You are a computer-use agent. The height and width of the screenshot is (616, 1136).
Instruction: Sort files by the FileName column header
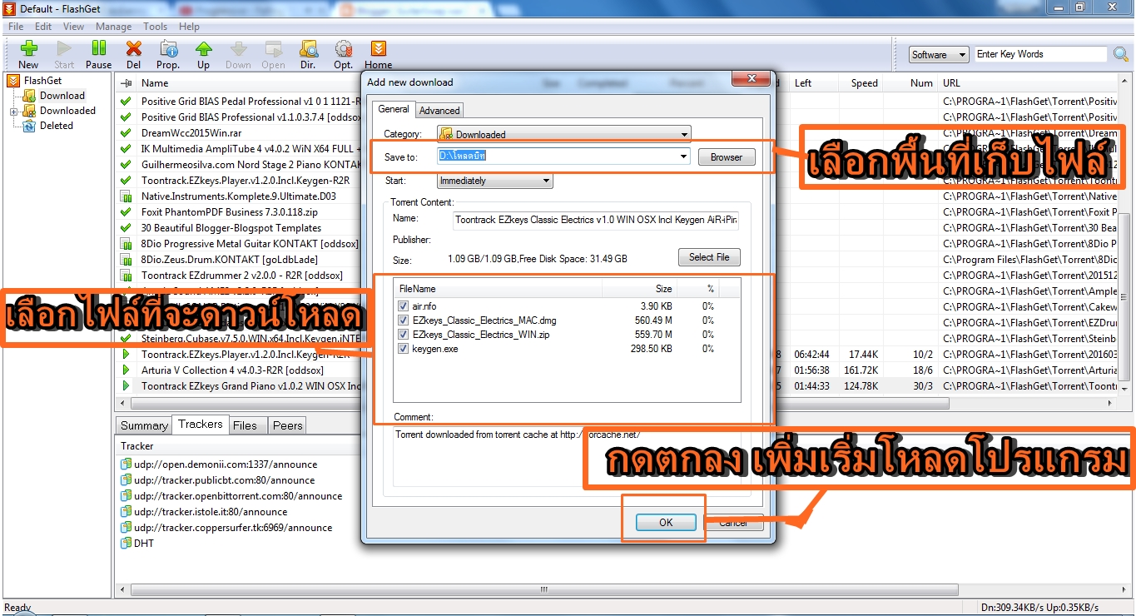[498, 289]
